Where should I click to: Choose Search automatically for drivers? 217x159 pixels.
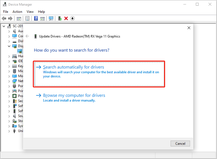pyautogui.click(x=73, y=67)
